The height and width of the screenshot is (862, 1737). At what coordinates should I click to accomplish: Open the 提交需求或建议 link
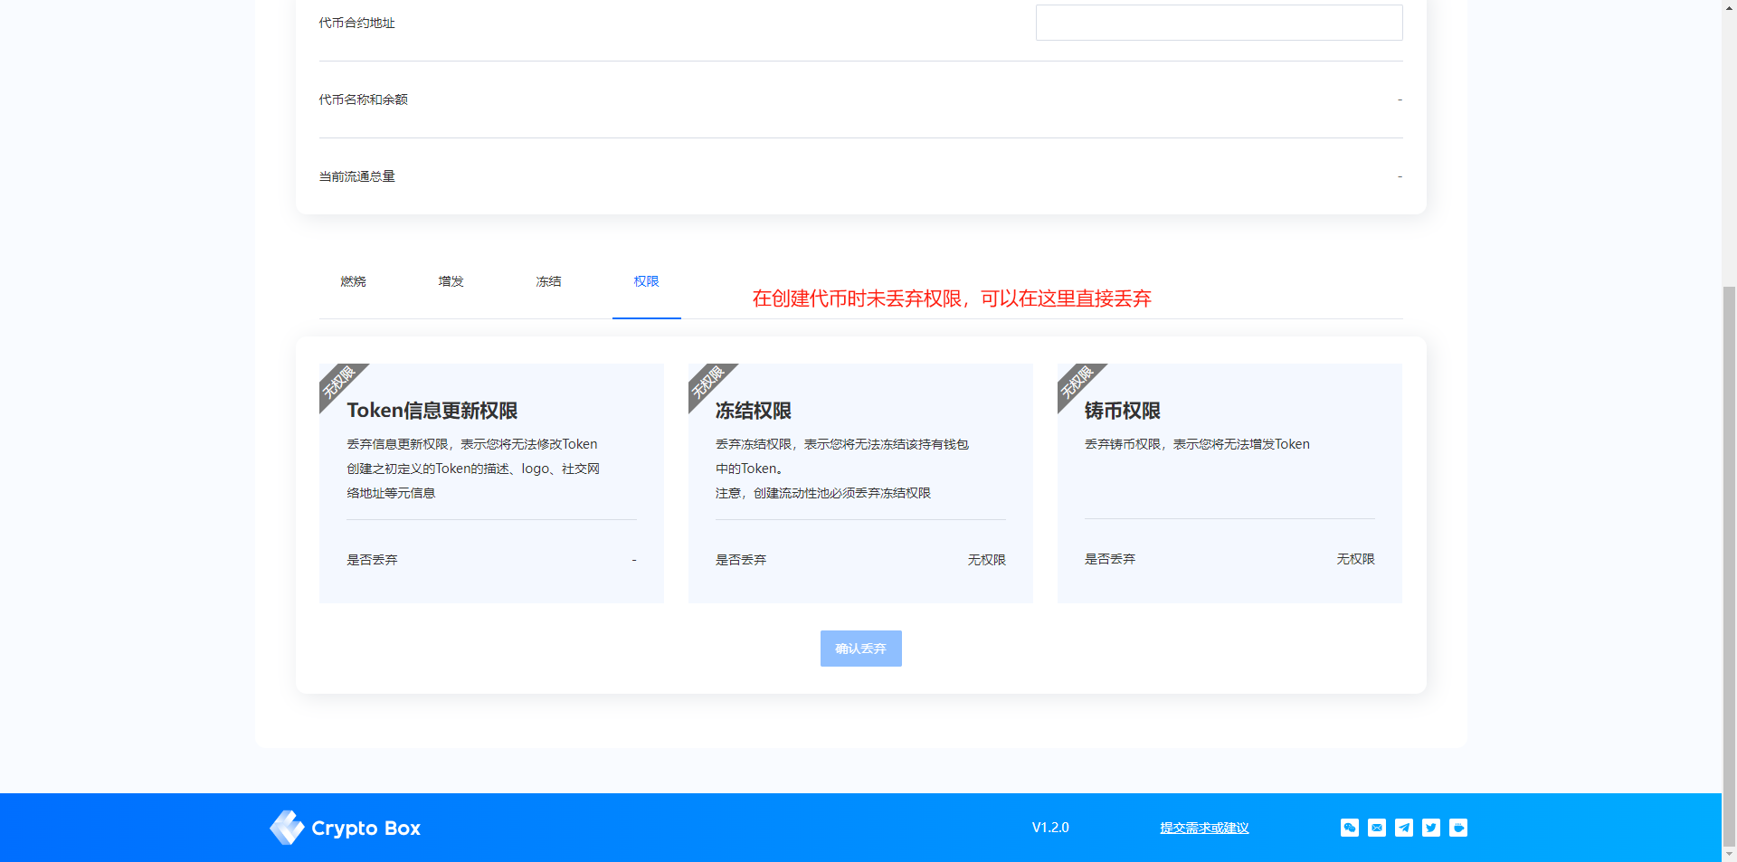[x=1204, y=828]
